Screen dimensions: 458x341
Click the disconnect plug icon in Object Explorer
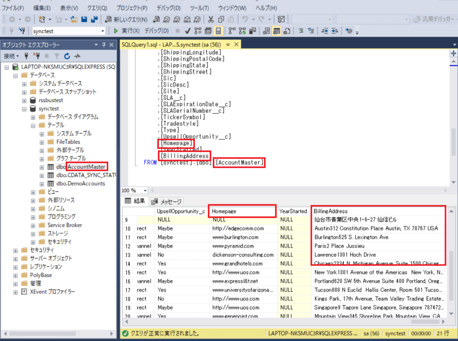[x=37, y=56]
